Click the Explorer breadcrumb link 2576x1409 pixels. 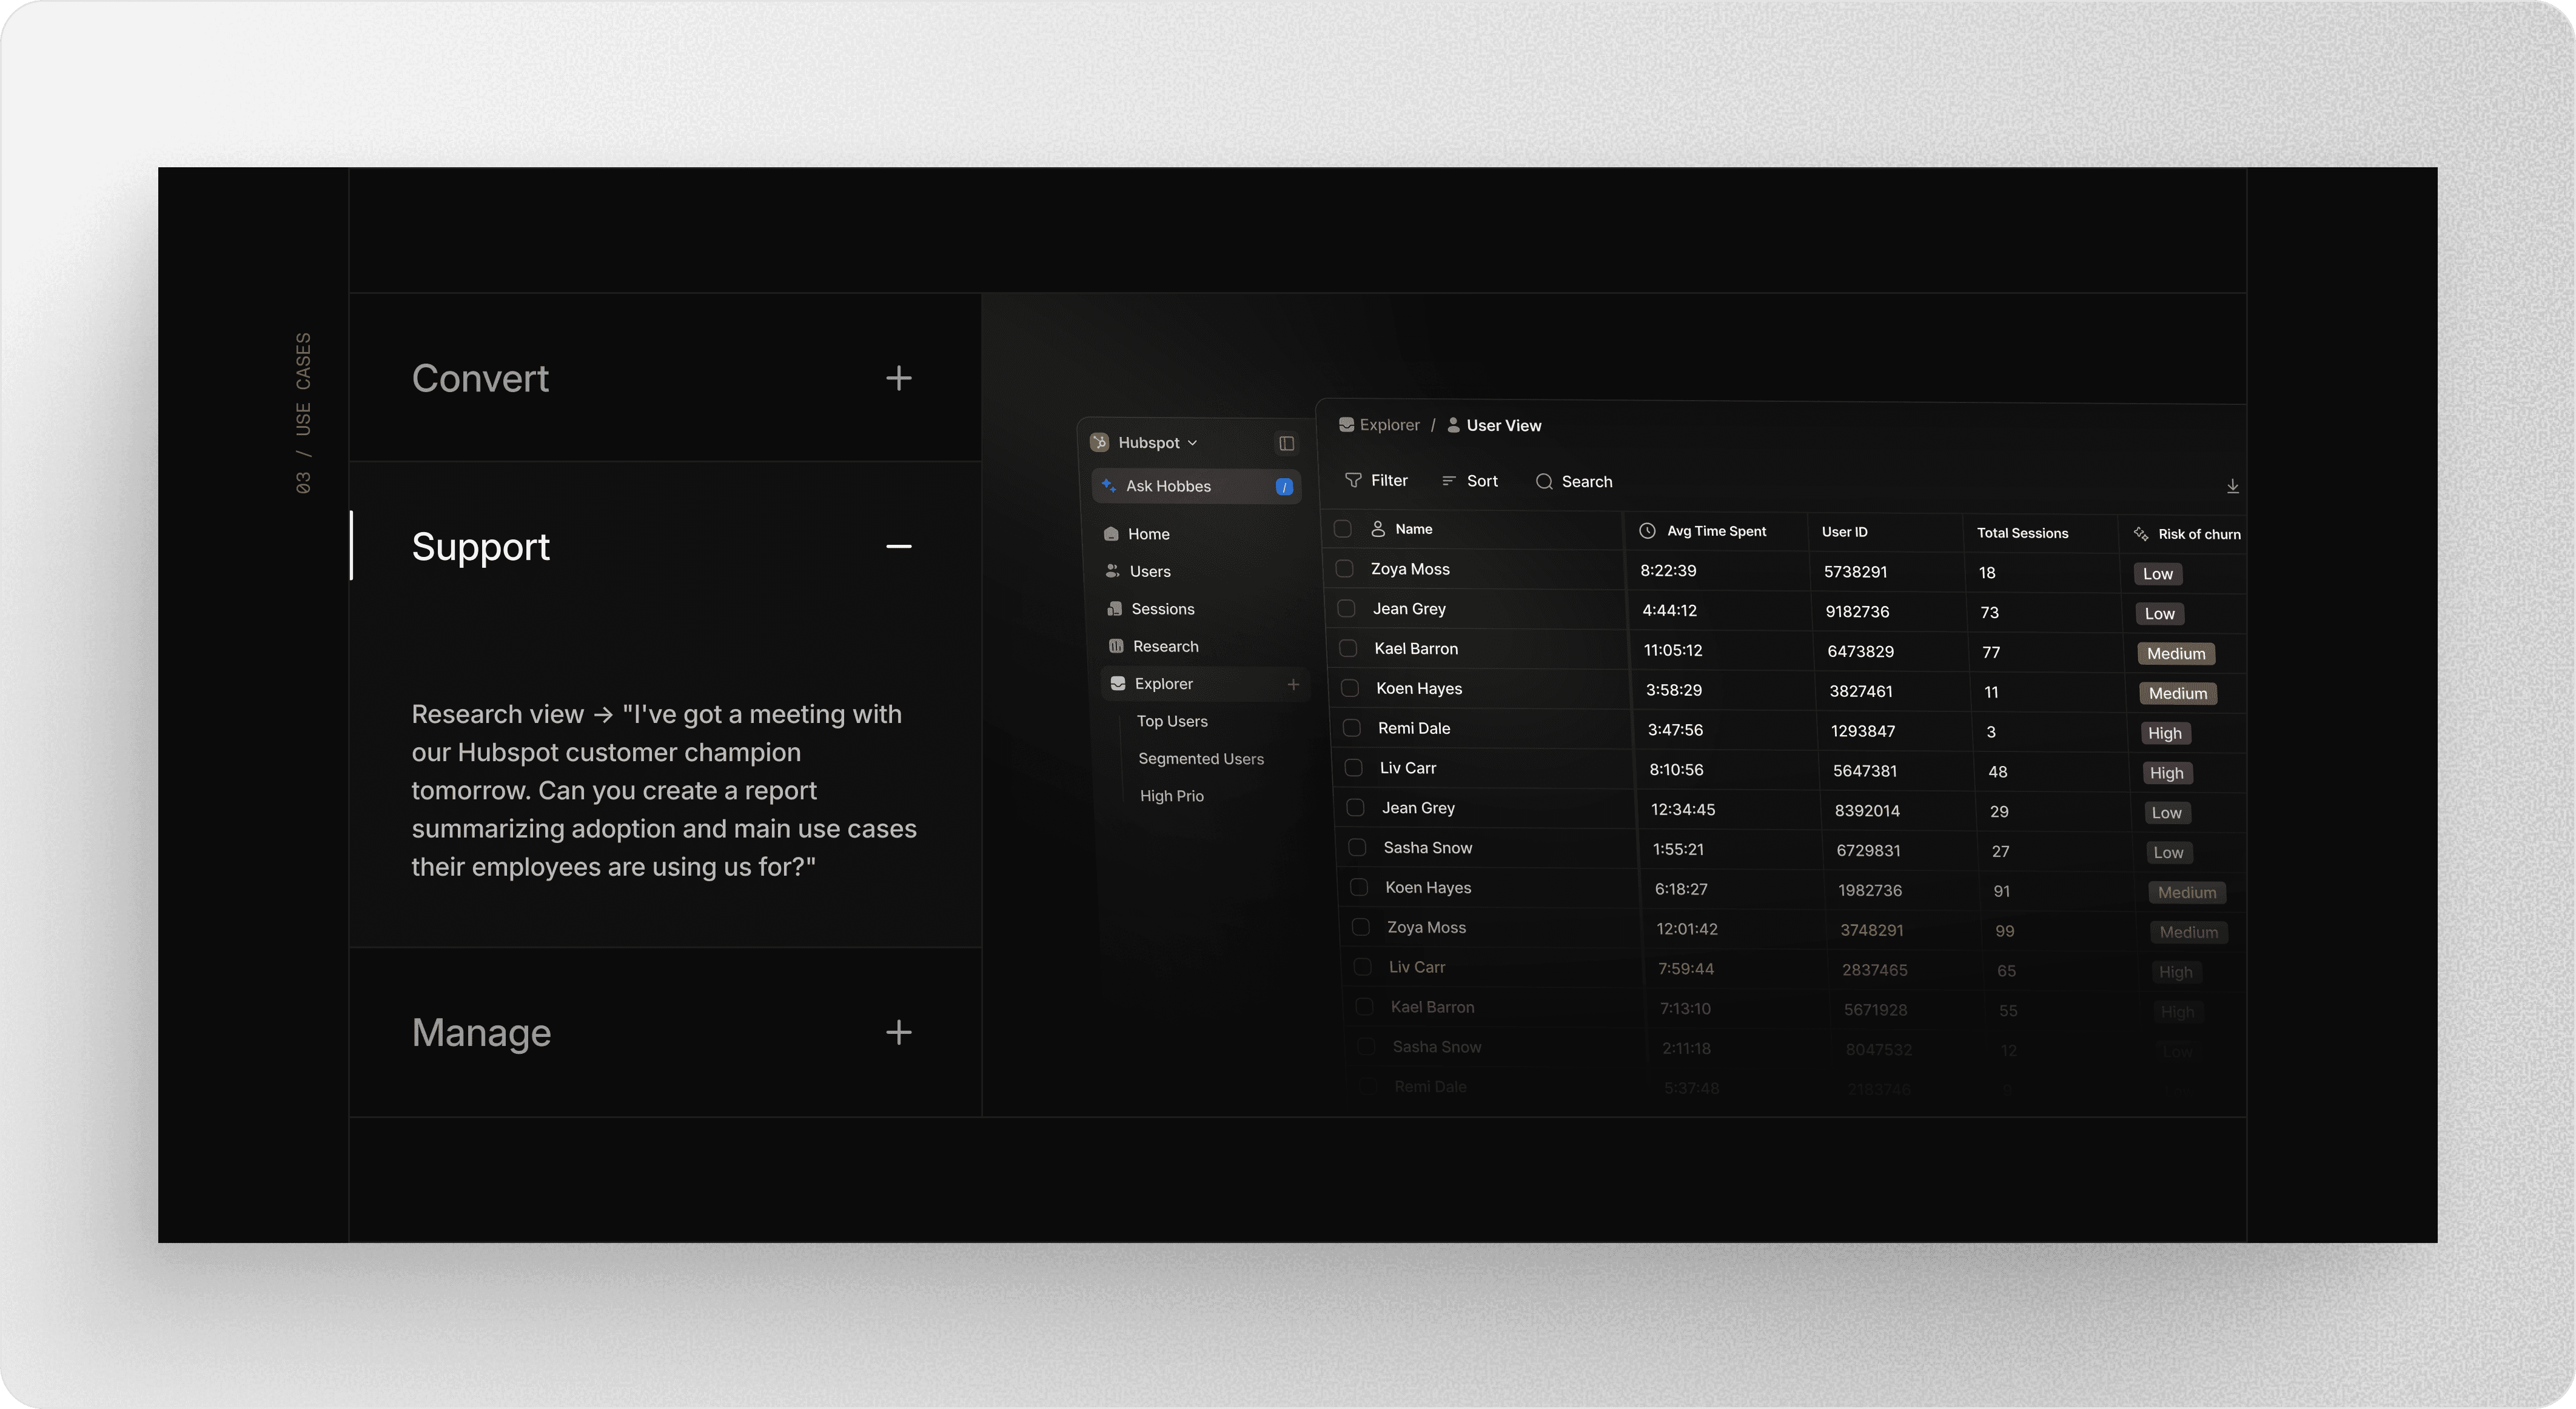pos(1388,425)
